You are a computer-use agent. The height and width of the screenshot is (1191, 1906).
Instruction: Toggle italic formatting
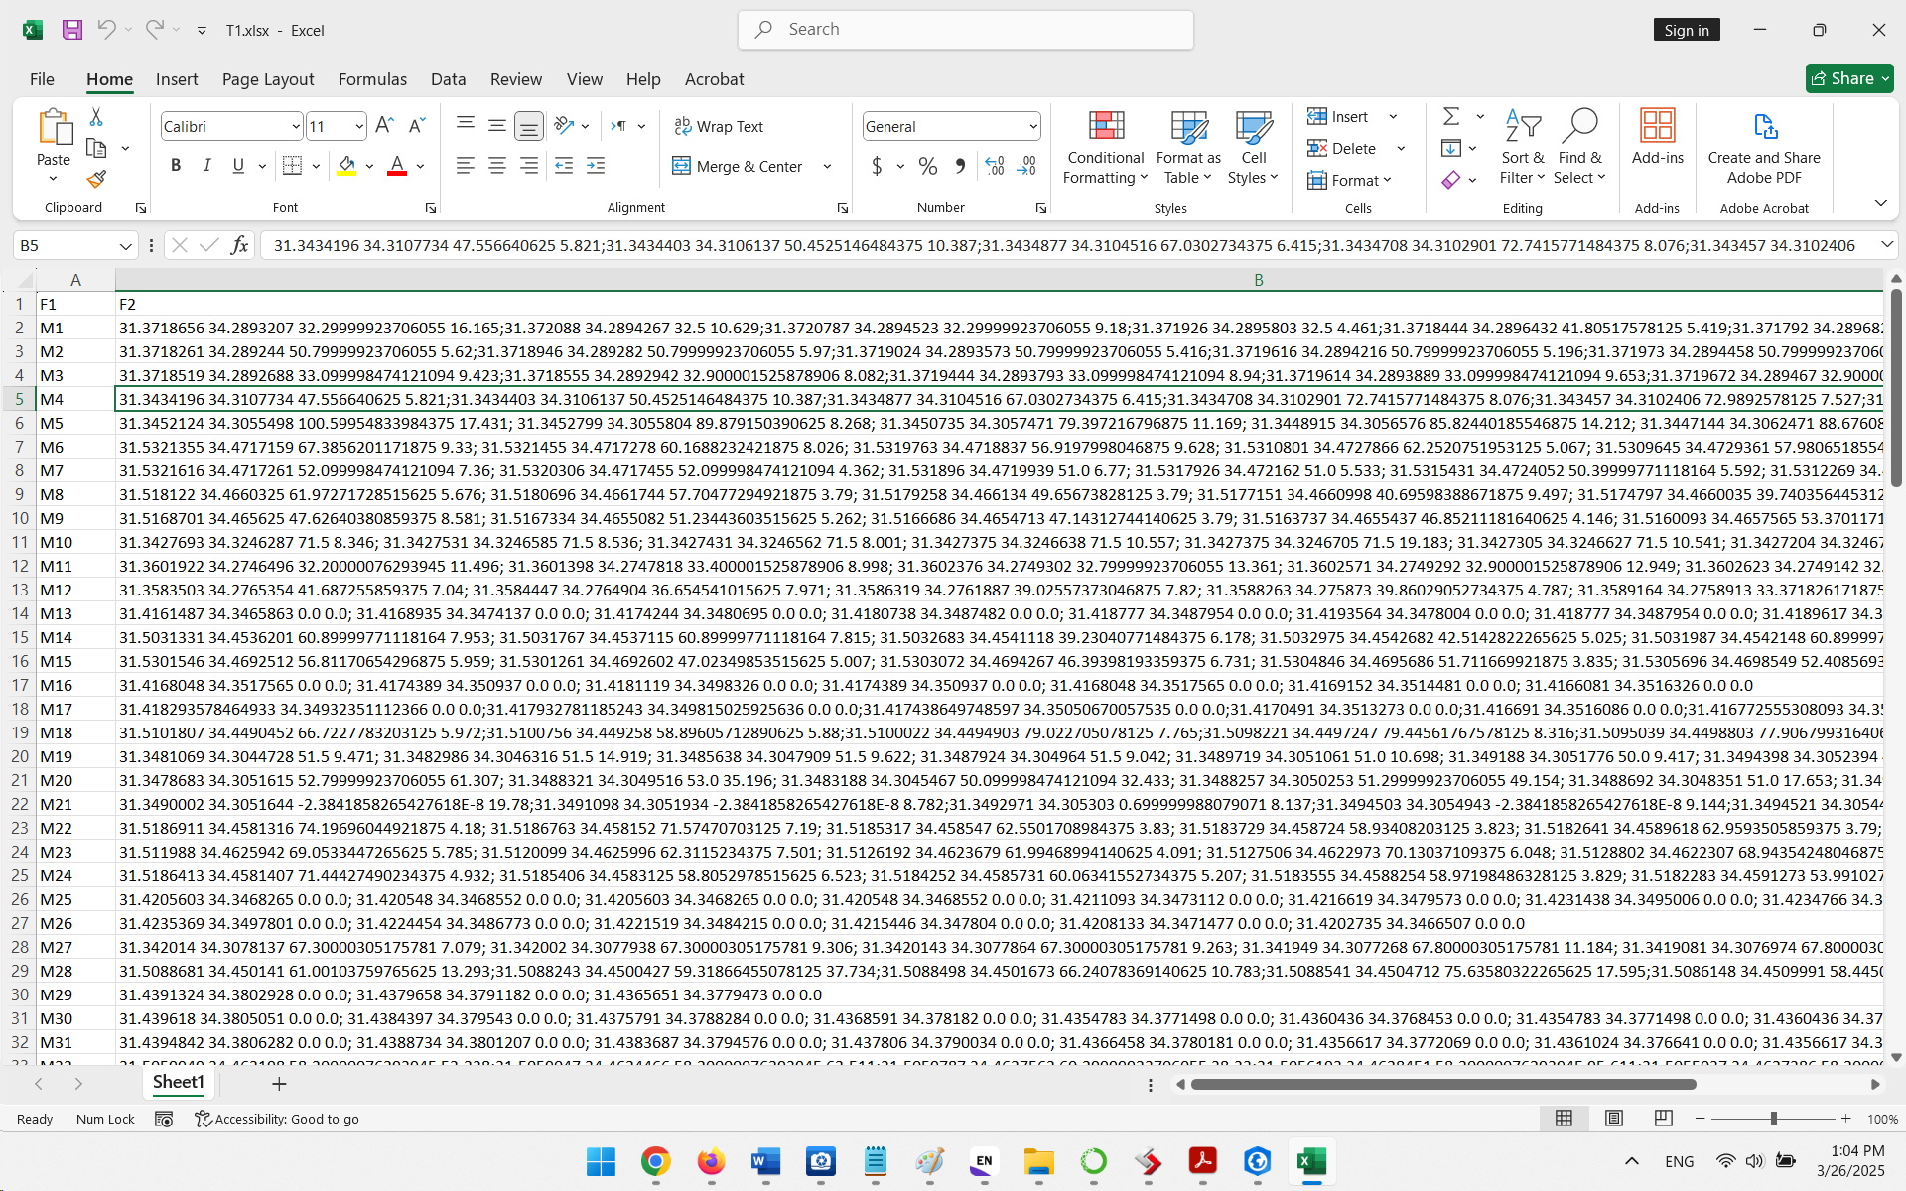[206, 165]
